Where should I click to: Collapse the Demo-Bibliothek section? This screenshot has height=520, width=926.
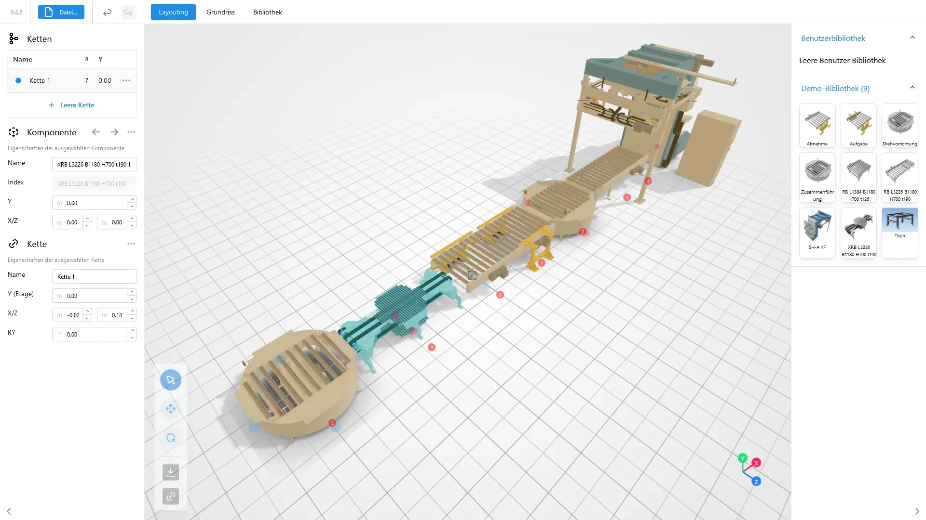[912, 88]
